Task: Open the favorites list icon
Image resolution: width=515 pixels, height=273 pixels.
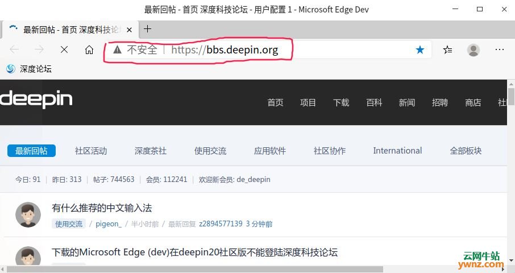Action: (447, 50)
